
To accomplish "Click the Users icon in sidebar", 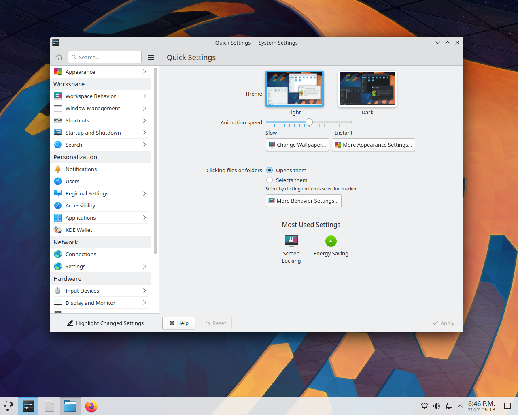I will pos(58,181).
